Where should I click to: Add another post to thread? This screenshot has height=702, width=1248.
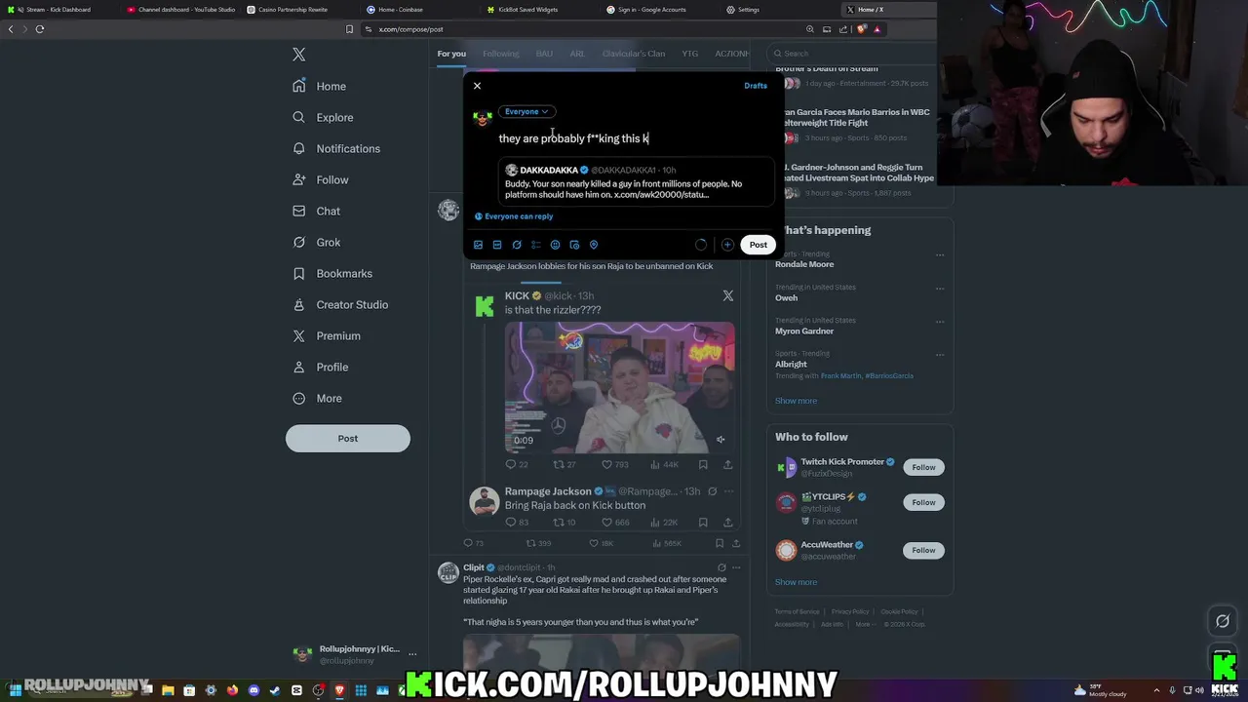pyautogui.click(x=727, y=245)
